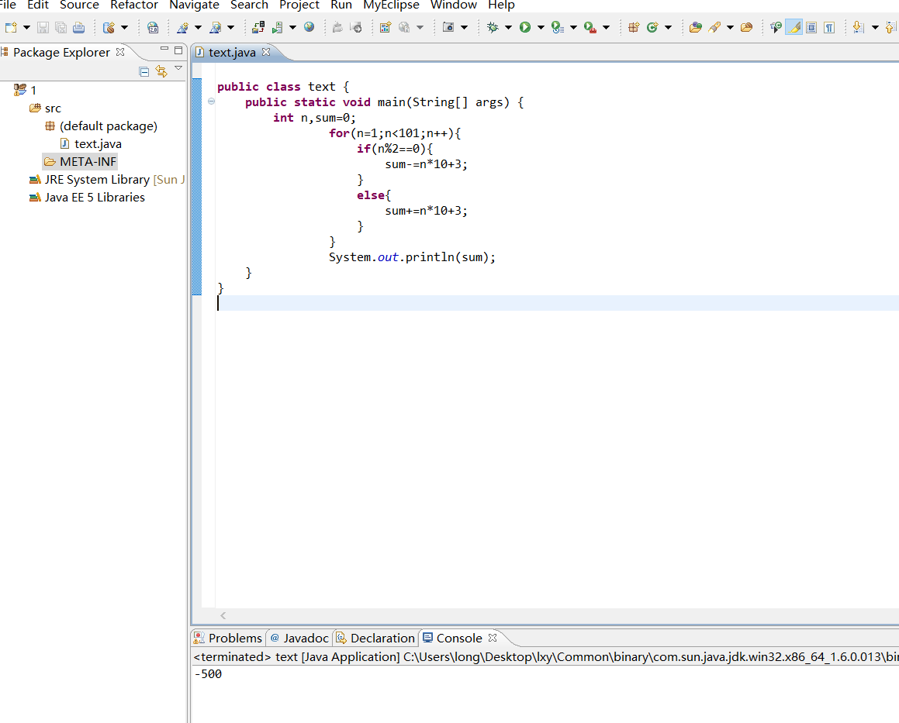Click the Open Type icon
The height and width of the screenshot is (723, 899).
(695, 27)
